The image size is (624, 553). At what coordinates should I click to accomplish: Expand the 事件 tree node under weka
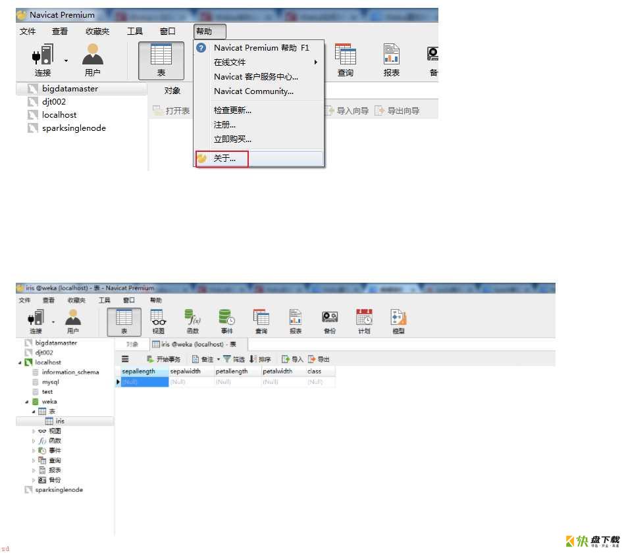[x=34, y=450]
